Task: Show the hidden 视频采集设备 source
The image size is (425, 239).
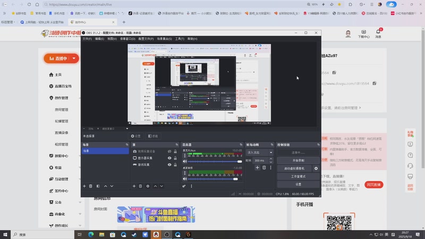Action: click(x=169, y=151)
